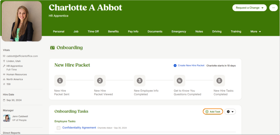Click the Onboarding ID card icon
Screen dimensions: 280x135
[x=52, y=48]
